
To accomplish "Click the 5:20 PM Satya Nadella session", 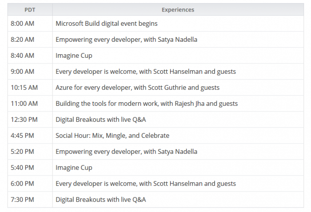I will (x=126, y=152).
